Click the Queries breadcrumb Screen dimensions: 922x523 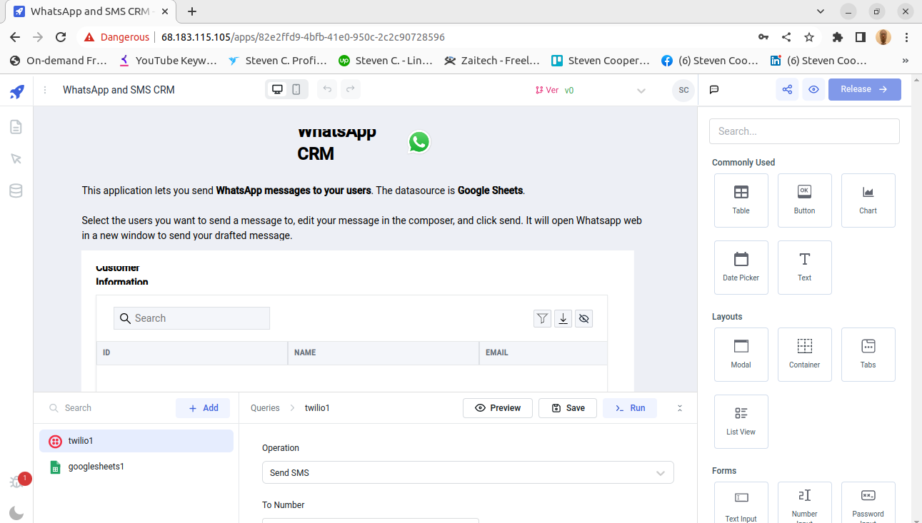tap(265, 408)
